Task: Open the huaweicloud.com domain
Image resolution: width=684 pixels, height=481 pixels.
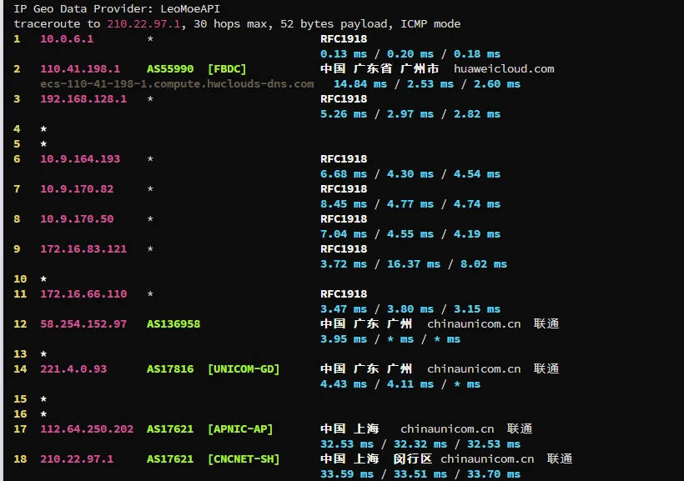Action: pos(504,68)
